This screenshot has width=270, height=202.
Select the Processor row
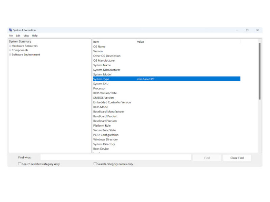[x=166, y=88]
